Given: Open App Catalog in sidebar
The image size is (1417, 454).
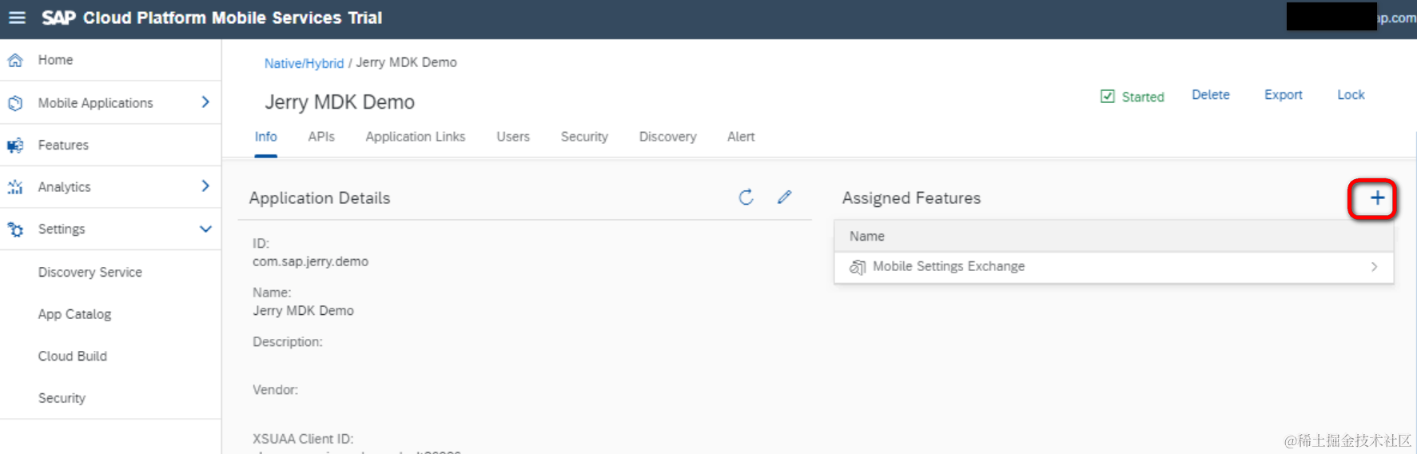Looking at the screenshot, I should [x=74, y=315].
